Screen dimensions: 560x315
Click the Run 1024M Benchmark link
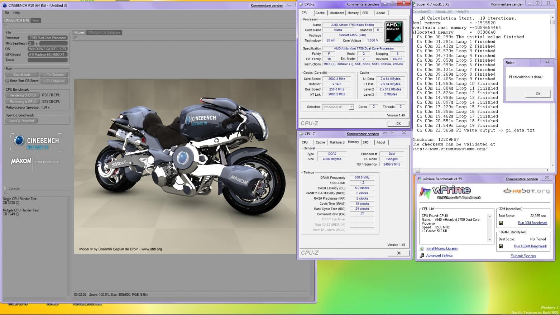(x=530, y=246)
